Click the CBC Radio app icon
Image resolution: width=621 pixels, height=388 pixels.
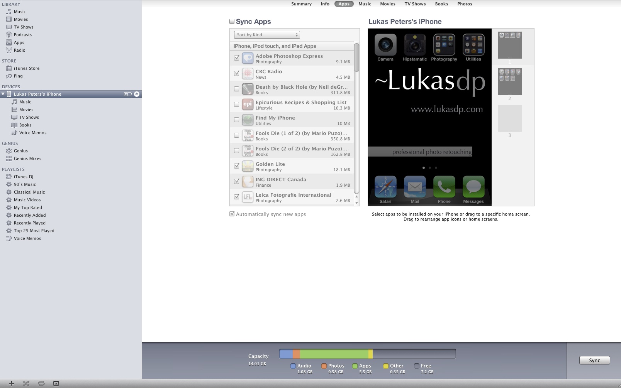point(248,73)
